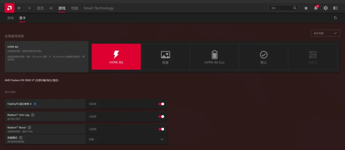Click the FidelityFX 超分辨率 4 label

click(19, 104)
